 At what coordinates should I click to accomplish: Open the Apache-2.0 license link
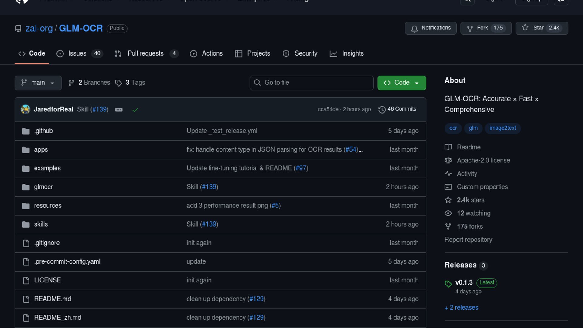[483, 160]
